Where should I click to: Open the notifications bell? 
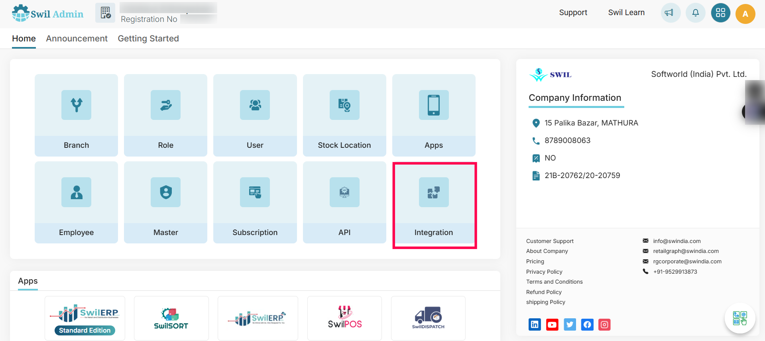[x=696, y=13]
